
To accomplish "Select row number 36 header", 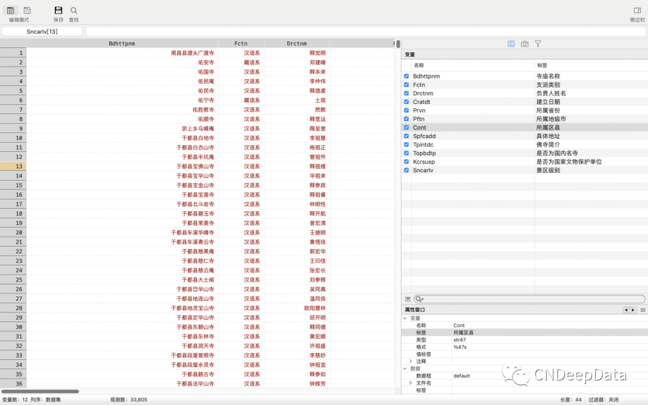I will 13,383.
